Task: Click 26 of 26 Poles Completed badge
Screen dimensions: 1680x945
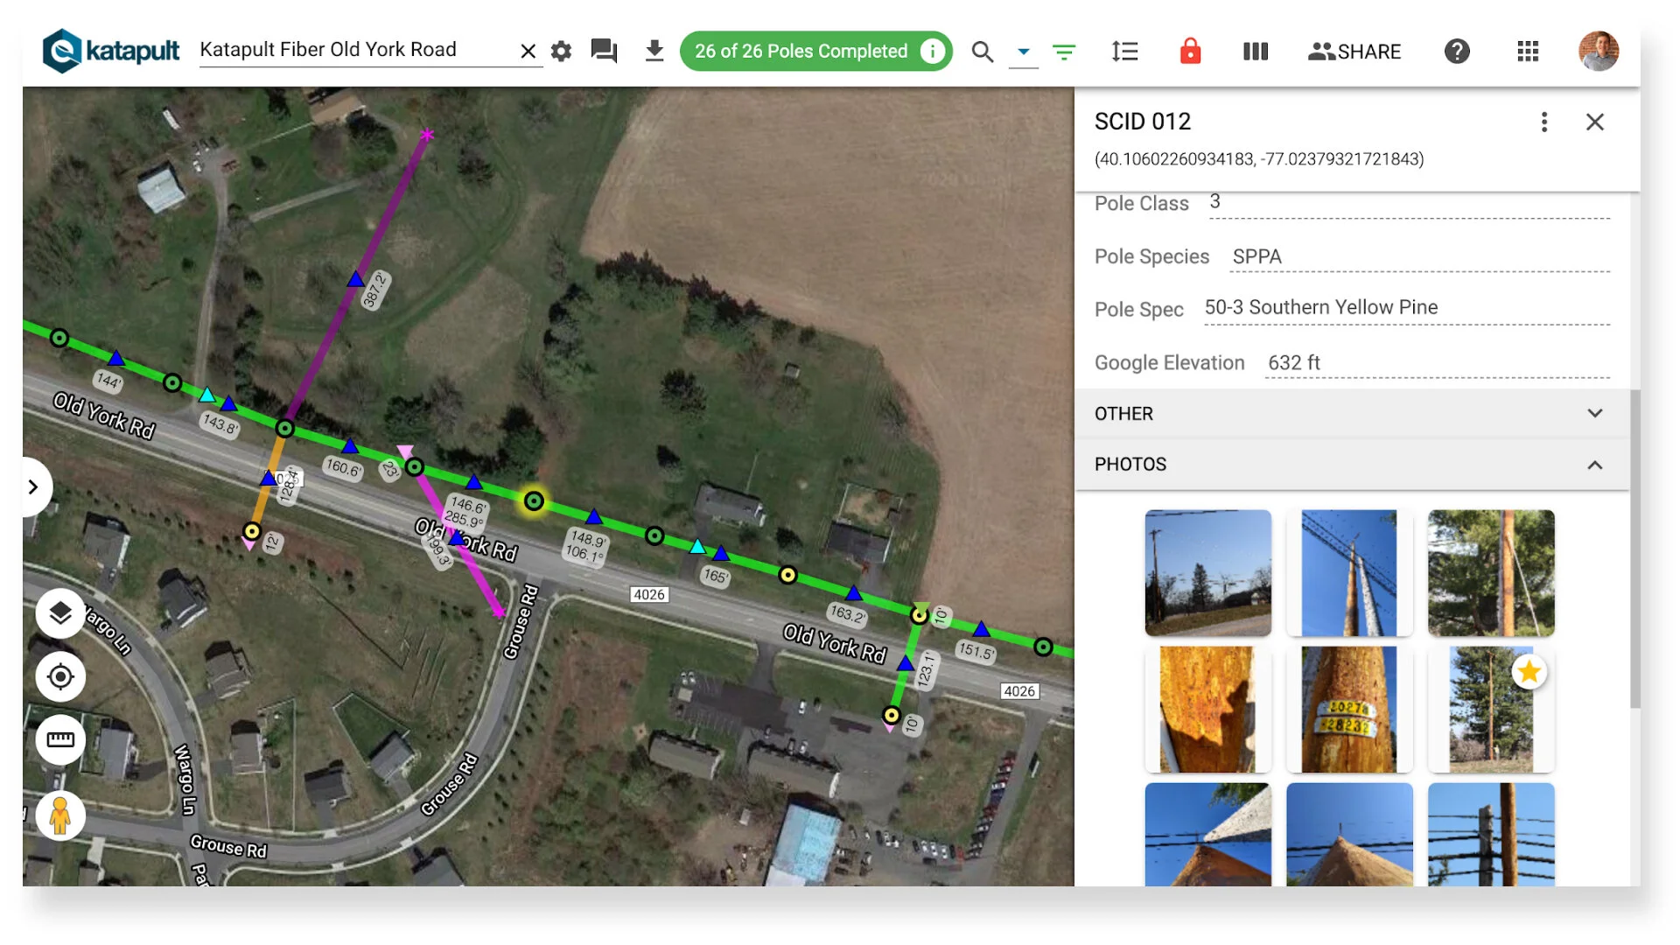Action: (801, 52)
